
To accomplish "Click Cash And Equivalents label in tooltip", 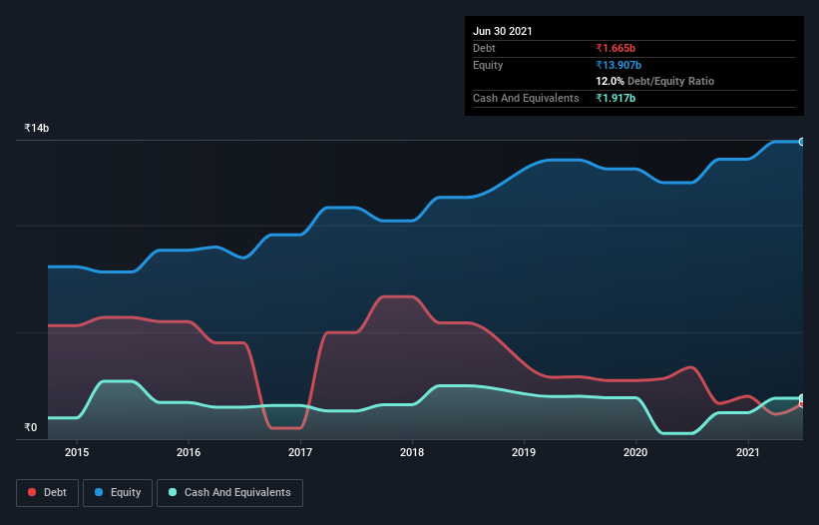I will click(526, 98).
